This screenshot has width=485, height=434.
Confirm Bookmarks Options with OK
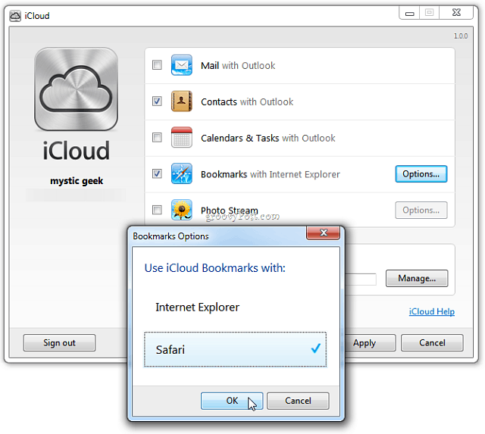(232, 401)
